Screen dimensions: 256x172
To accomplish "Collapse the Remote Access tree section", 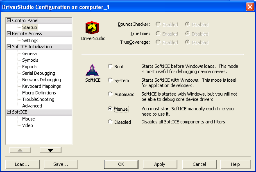I will [x=9, y=34].
